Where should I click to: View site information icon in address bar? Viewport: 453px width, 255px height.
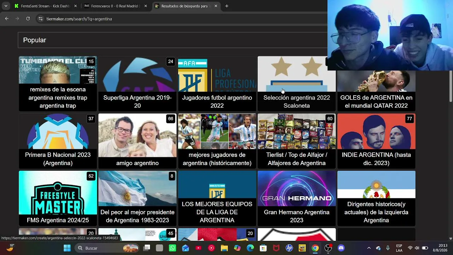[40, 19]
